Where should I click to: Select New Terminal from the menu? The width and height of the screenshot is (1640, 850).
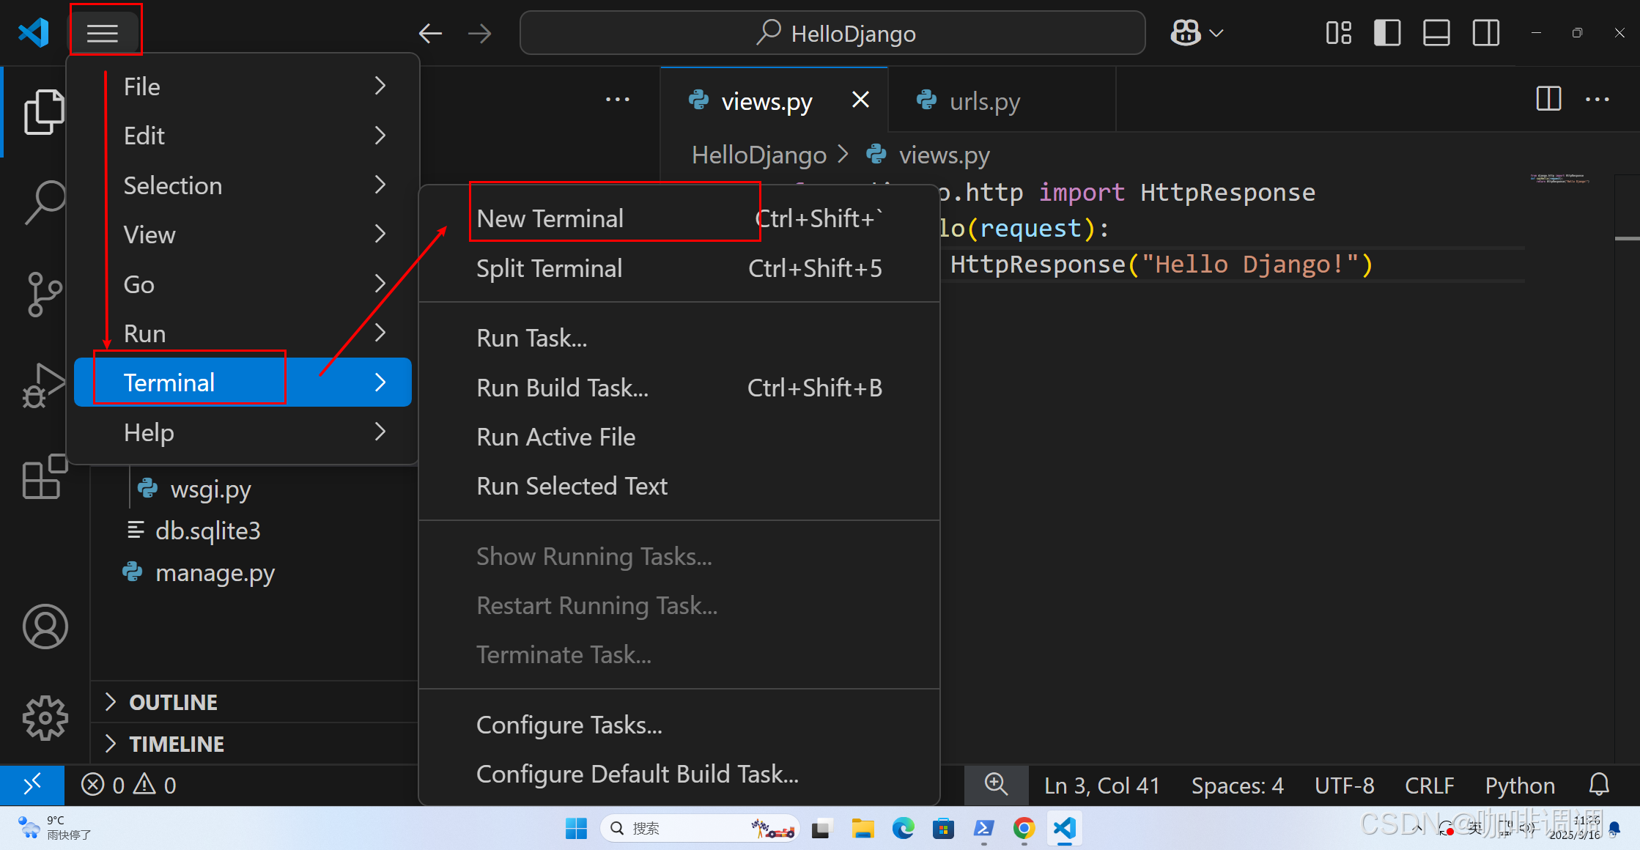click(x=549, y=218)
